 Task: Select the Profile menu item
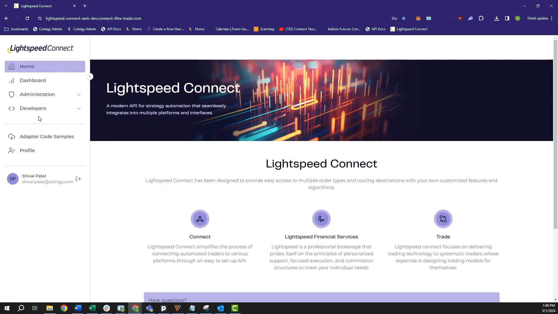pos(27,150)
